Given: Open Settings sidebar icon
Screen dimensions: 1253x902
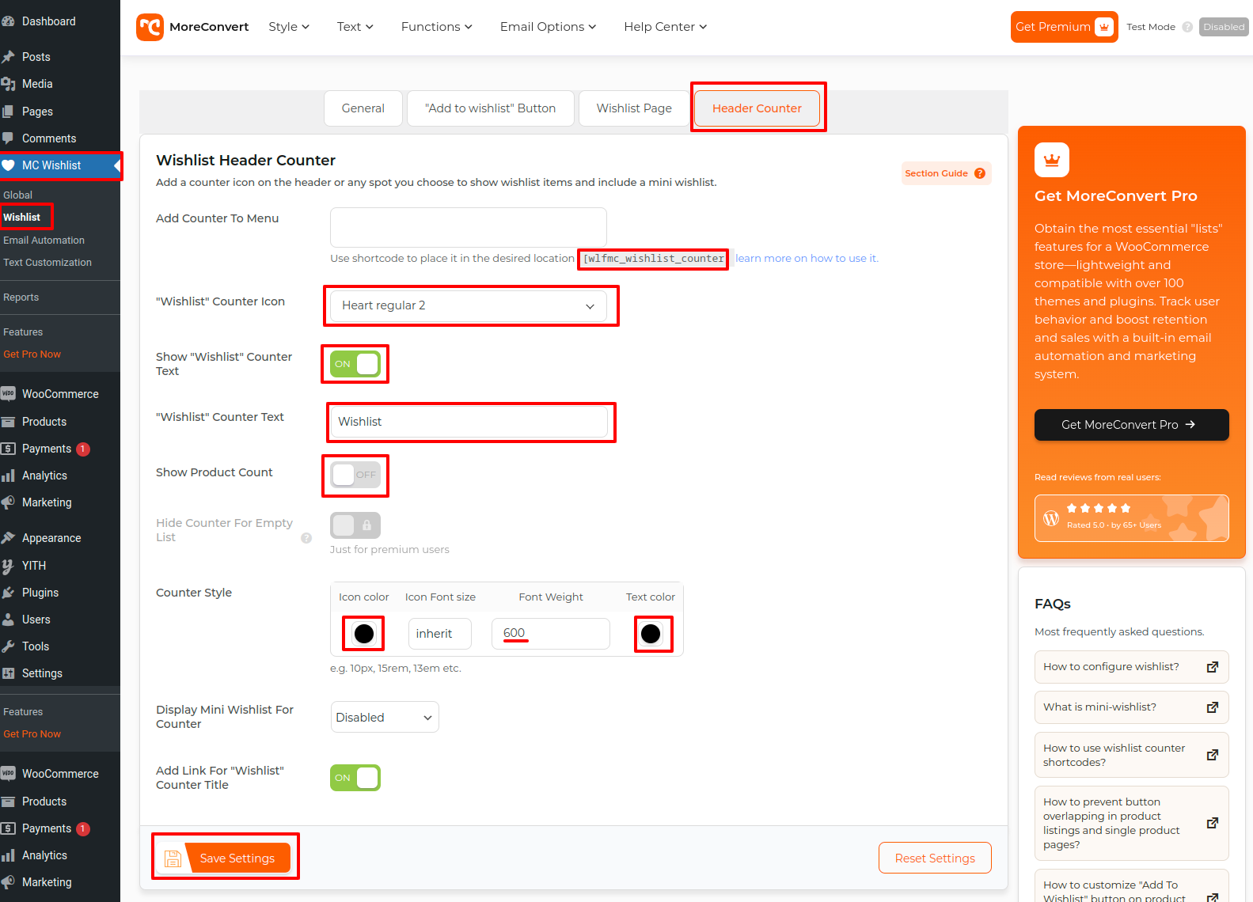Looking at the screenshot, I should [x=8, y=673].
